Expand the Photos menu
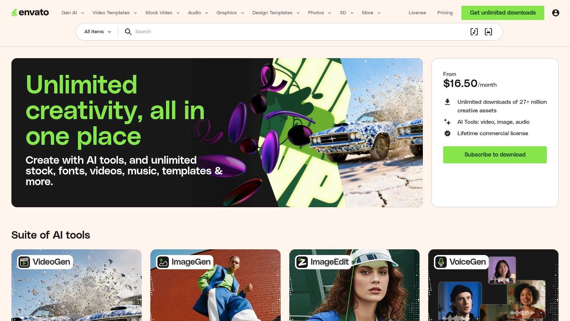The width and height of the screenshot is (570, 321). tap(320, 12)
